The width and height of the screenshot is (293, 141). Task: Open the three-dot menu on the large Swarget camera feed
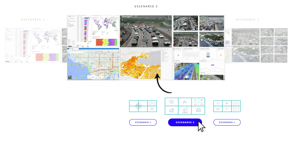pyautogui.click(x=168, y=17)
